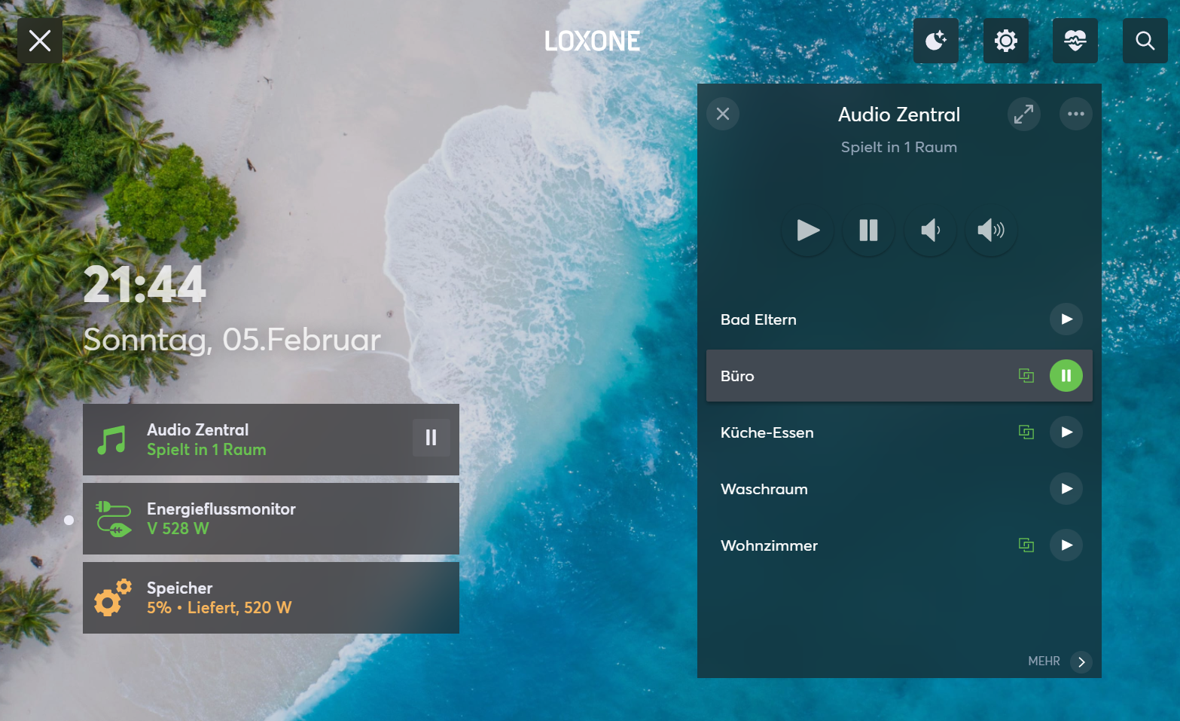
Task: Pause playback in Büro
Action: [x=1066, y=375]
